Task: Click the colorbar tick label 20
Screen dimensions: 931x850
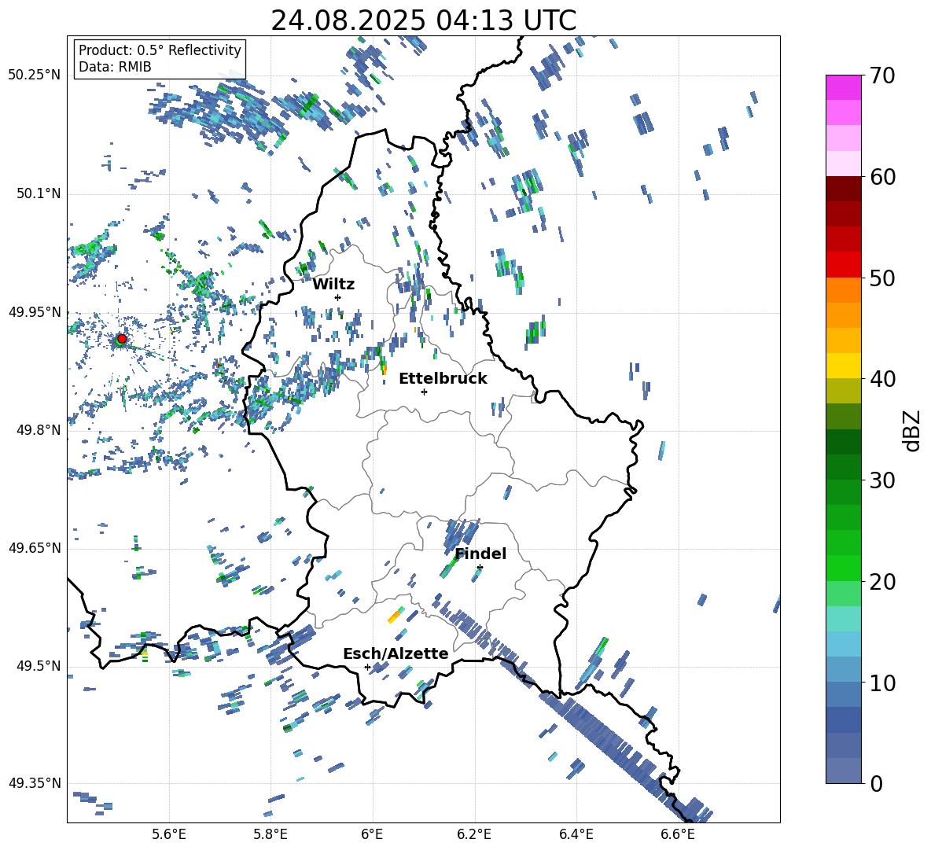Action: click(882, 582)
